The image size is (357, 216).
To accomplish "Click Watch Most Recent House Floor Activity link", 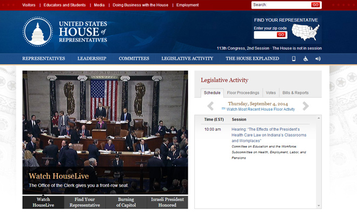I will (261, 110).
